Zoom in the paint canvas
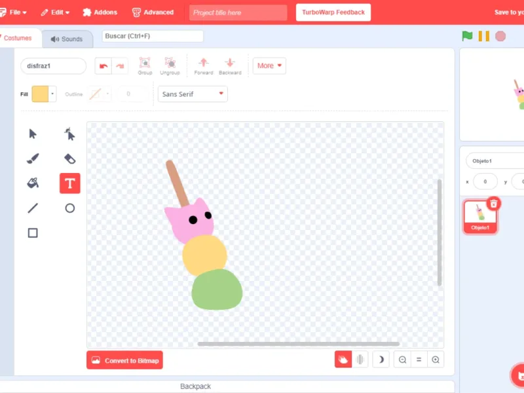The image size is (524, 393). pyautogui.click(x=436, y=360)
